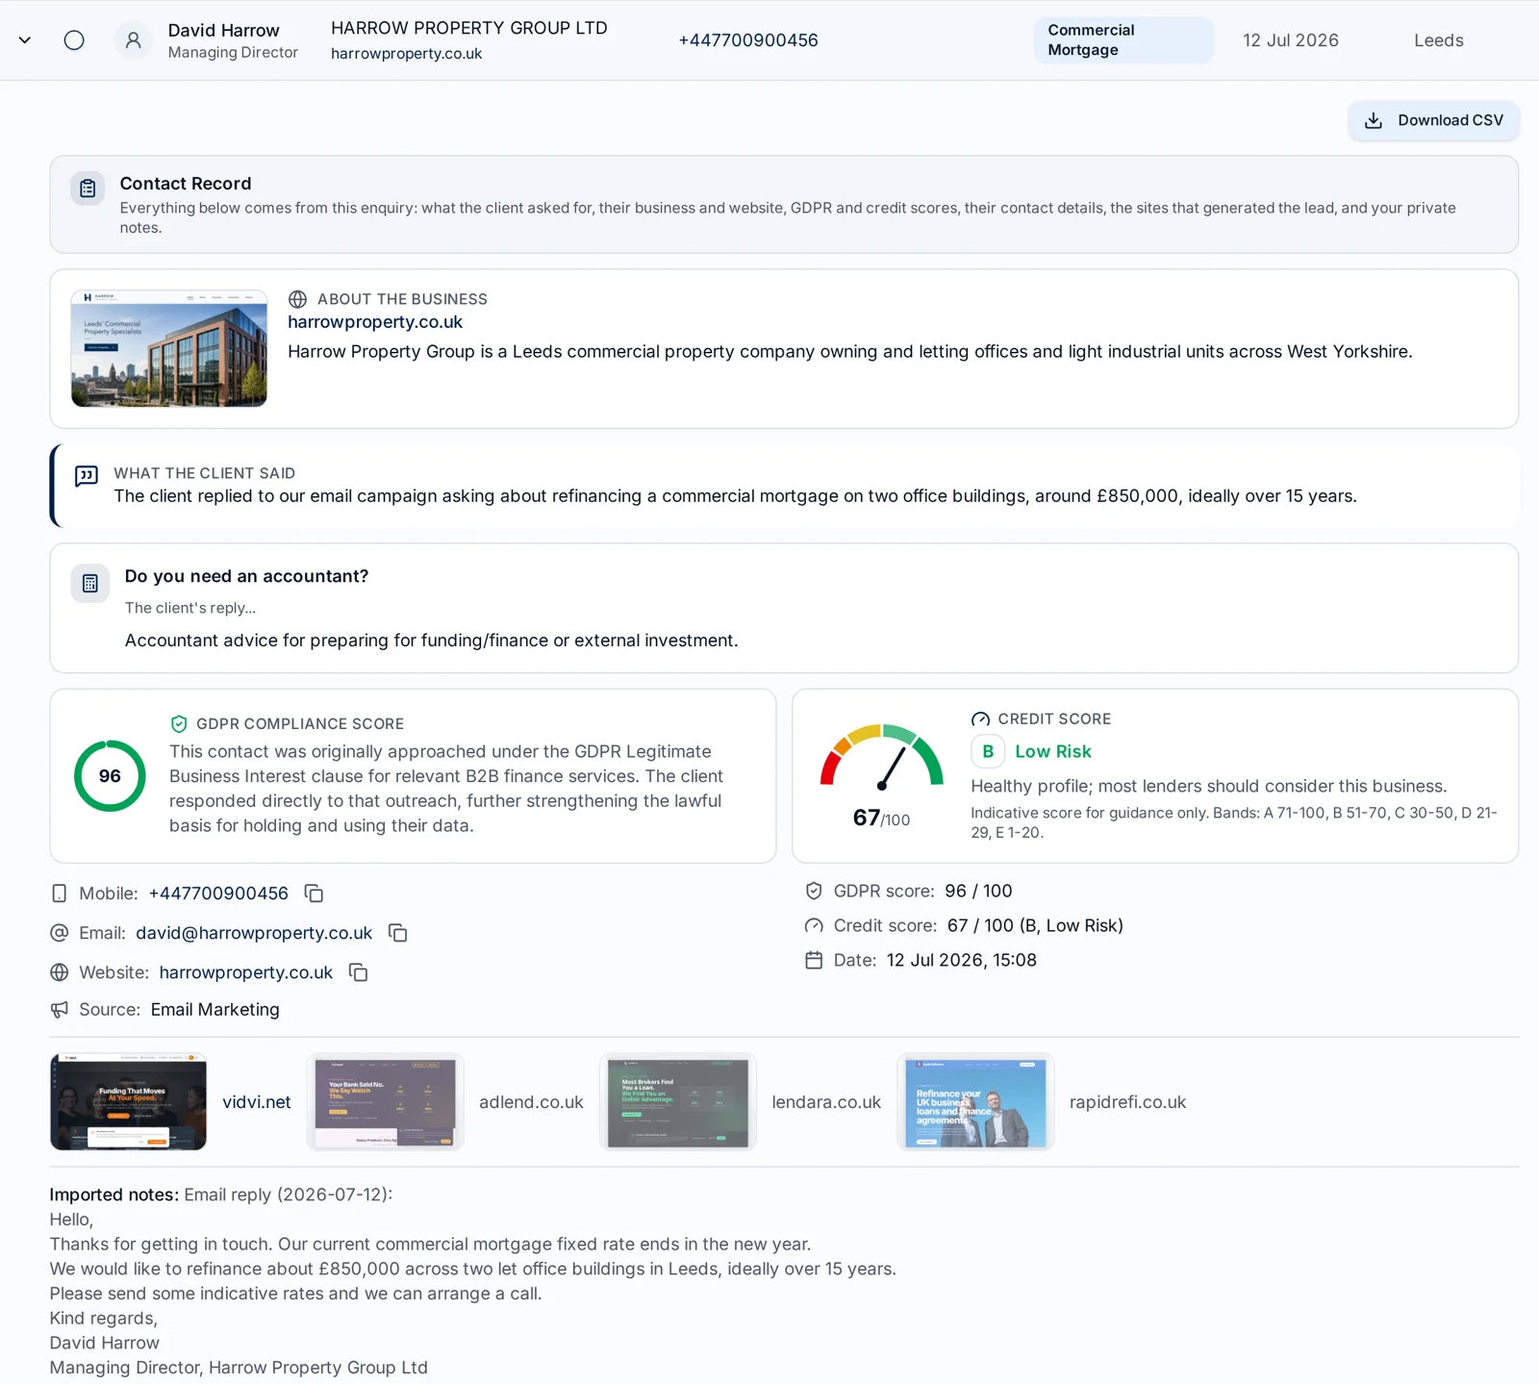Click the Imported notes label

pyautogui.click(x=114, y=1195)
